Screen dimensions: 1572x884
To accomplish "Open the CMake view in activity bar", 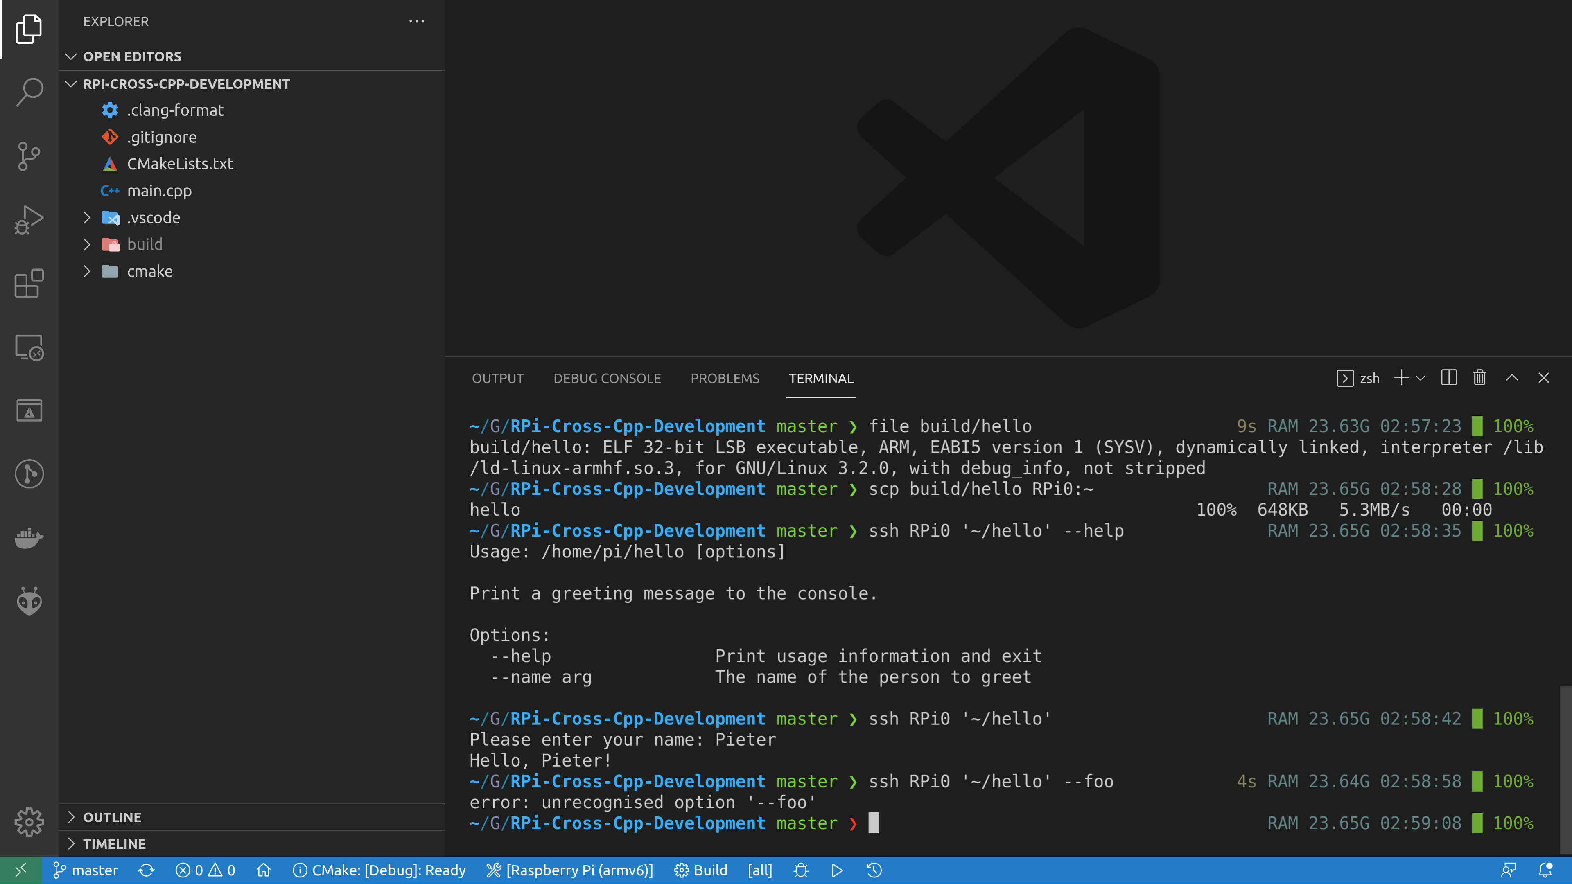I will point(29,410).
